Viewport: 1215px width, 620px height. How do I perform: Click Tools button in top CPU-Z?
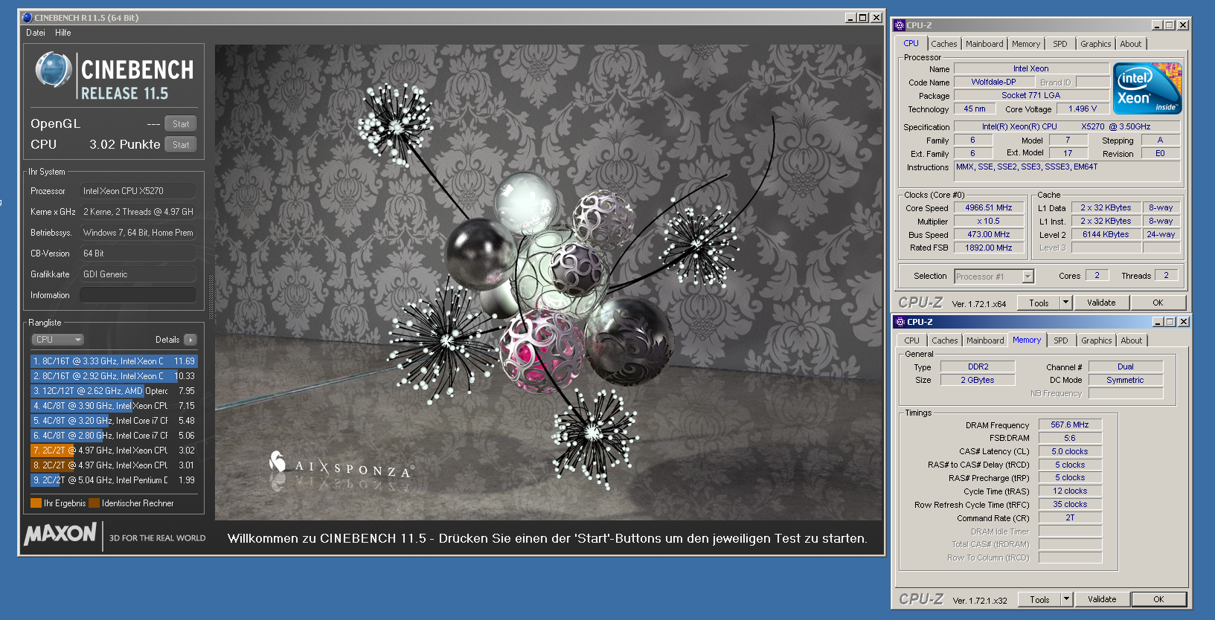tap(1039, 303)
